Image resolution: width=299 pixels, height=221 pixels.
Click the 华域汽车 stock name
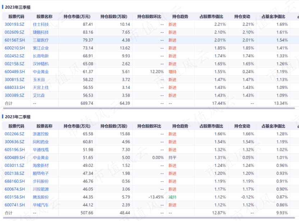(x=41, y=205)
